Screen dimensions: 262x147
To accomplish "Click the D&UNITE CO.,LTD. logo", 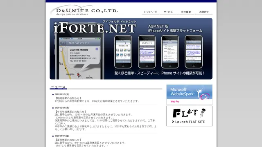I will [x=84, y=10].
